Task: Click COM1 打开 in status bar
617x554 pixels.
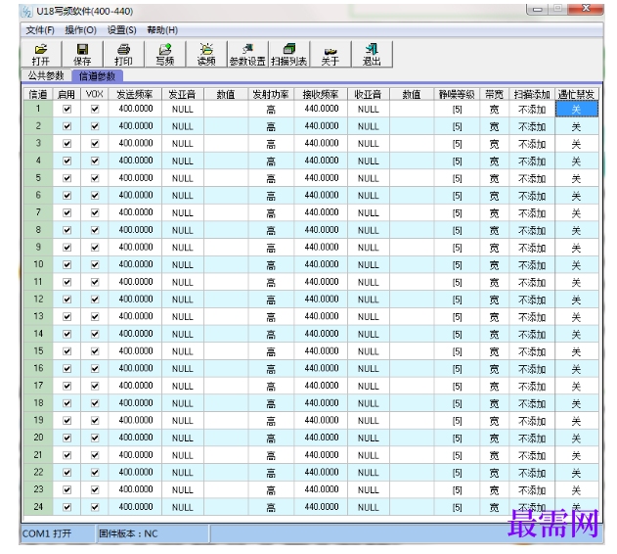Action: [x=47, y=533]
